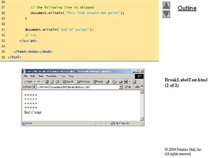The image size is (210, 158).
Task: Click the closing </html> tag line
Action: coord(15,57)
